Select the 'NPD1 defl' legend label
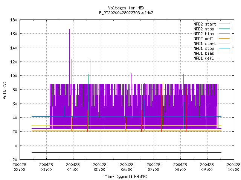Screen dimensions: 241x180 click(x=204, y=58)
